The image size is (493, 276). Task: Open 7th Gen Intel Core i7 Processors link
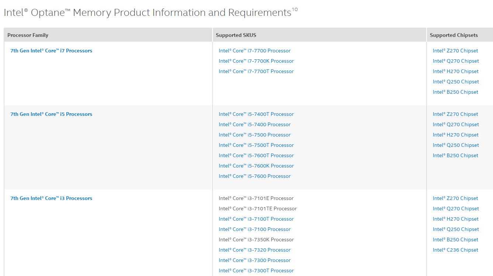coord(51,51)
